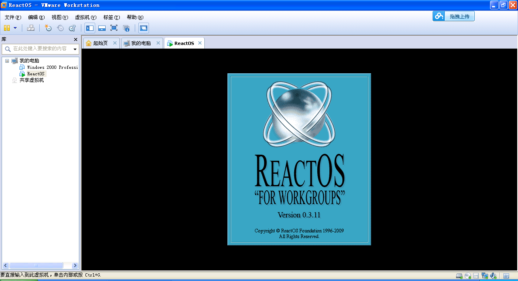Screen dimensions: 518x281
Task: Click the library search input field
Action: point(40,49)
